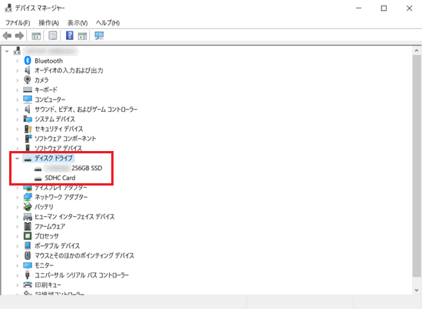The image size is (422, 309).
Task: Open the Help toolbar icon with question mark
Action: (69, 35)
